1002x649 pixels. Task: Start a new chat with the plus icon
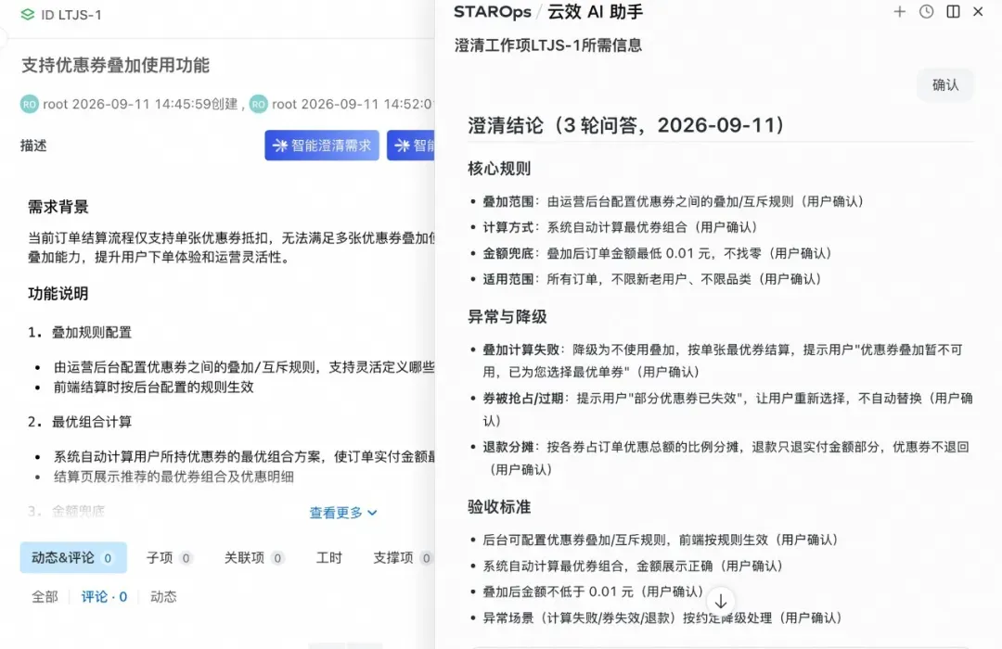(x=899, y=11)
